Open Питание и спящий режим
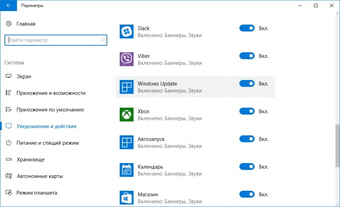Screen dimensions: 340x207 point(48,143)
